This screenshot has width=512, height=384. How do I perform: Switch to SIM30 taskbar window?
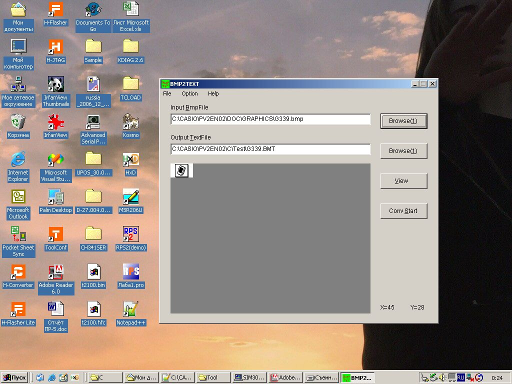(x=249, y=378)
